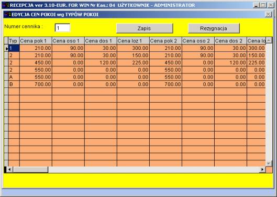Click 450.00 row's 0.00 under Cena oso 1
Screen dimensions: 277x197
click(68, 62)
